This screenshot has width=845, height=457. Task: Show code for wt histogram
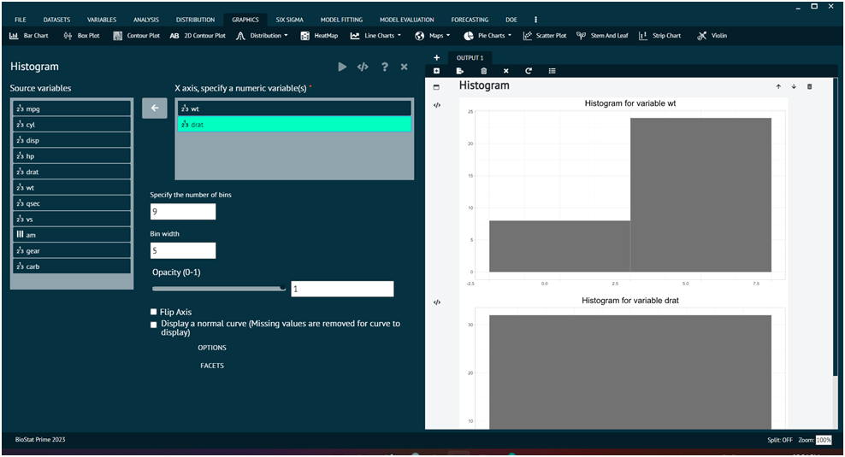point(437,106)
